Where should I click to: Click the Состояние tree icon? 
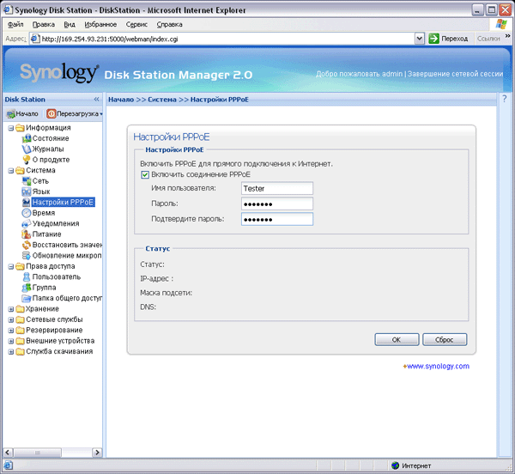point(27,138)
